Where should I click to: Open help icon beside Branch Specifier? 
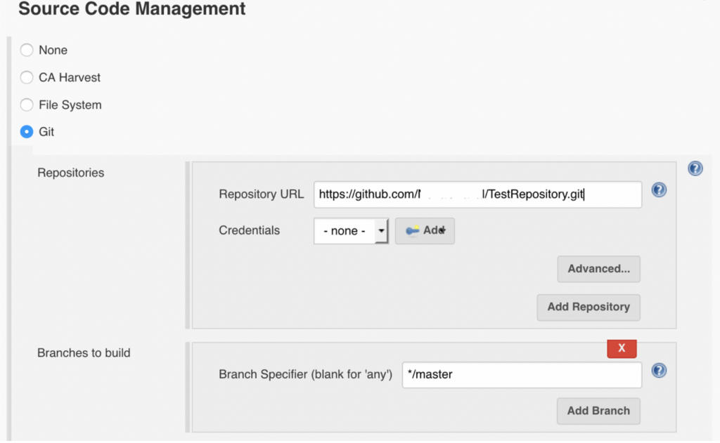click(659, 370)
